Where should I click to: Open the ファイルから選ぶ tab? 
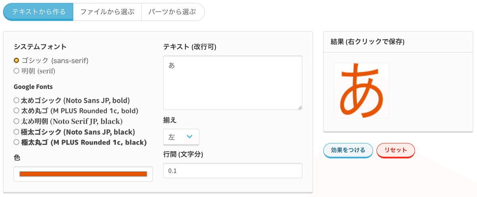(x=107, y=12)
